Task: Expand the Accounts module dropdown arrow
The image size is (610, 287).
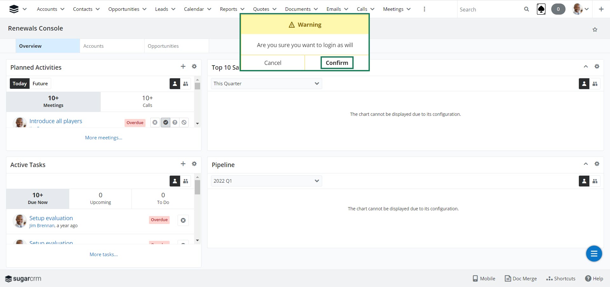Action: click(62, 9)
